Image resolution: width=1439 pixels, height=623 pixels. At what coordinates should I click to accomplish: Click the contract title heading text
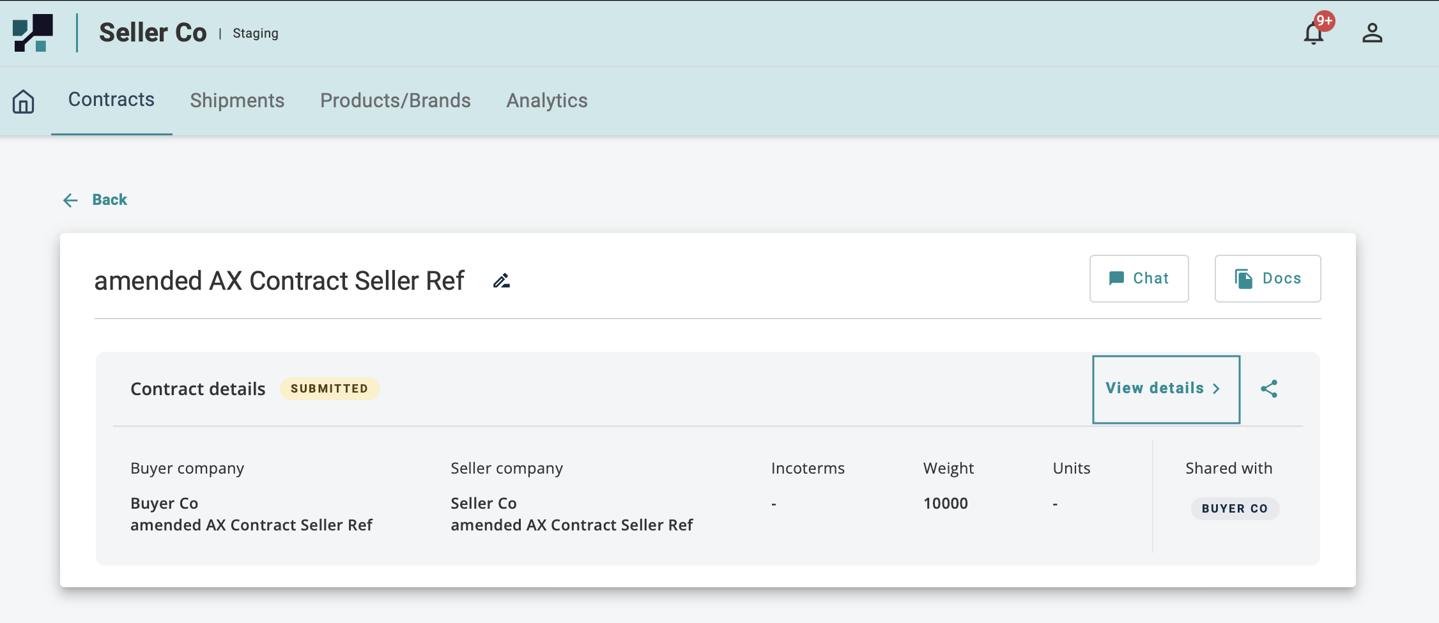[x=279, y=281]
